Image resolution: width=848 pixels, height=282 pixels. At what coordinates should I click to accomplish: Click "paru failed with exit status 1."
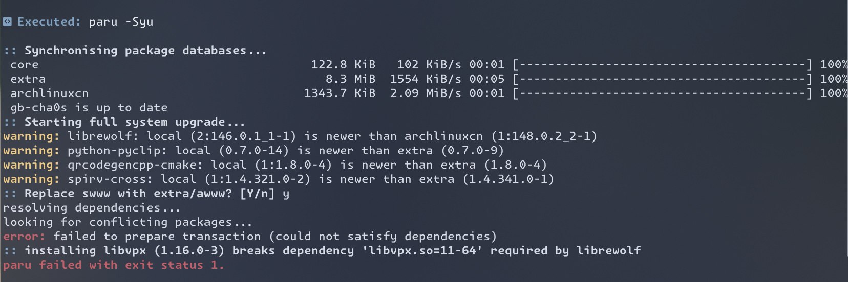click(113, 265)
